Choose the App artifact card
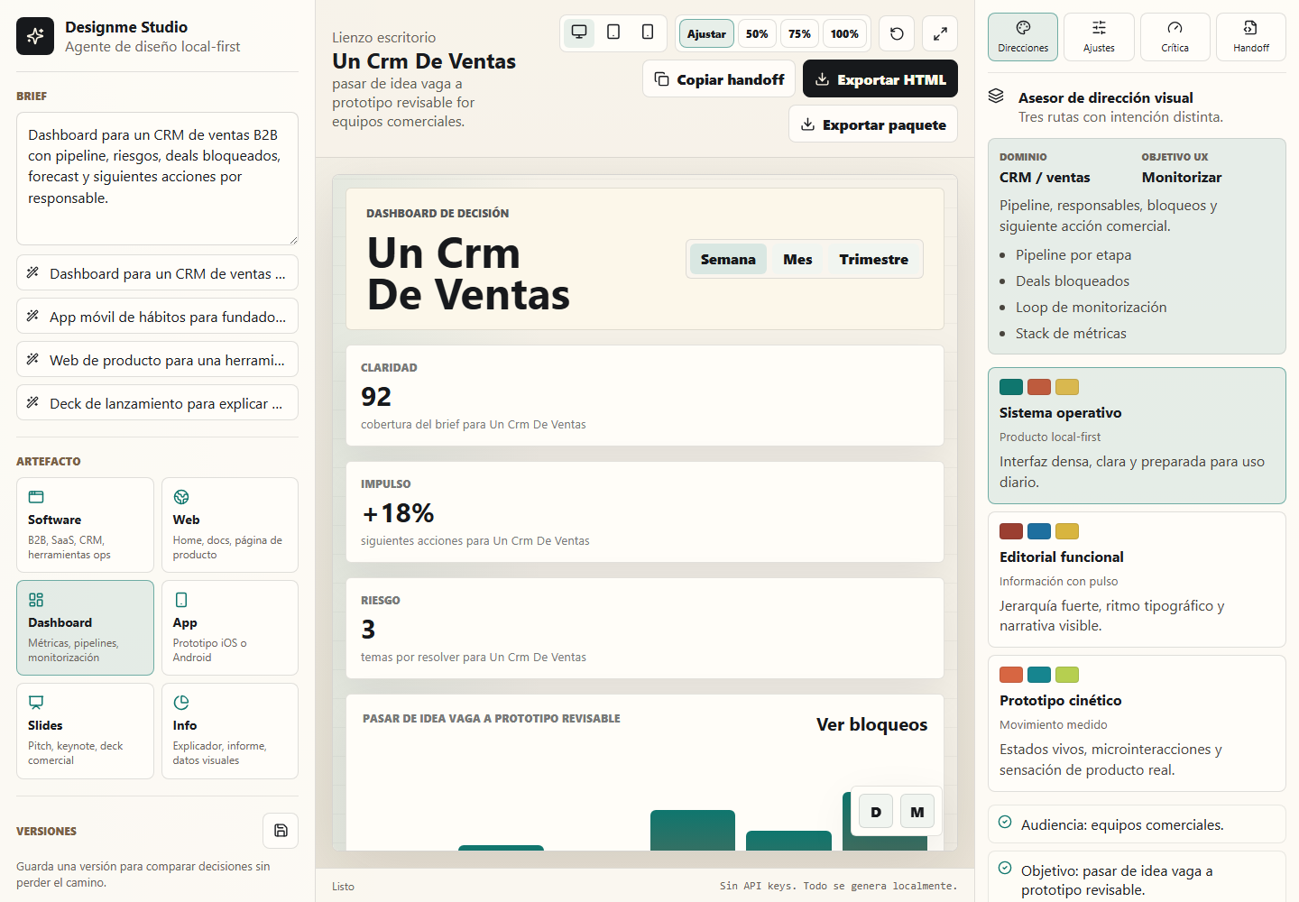This screenshot has height=902, width=1299. 230,628
